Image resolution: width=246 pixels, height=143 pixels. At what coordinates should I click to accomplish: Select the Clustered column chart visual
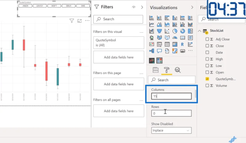tap(175, 18)
